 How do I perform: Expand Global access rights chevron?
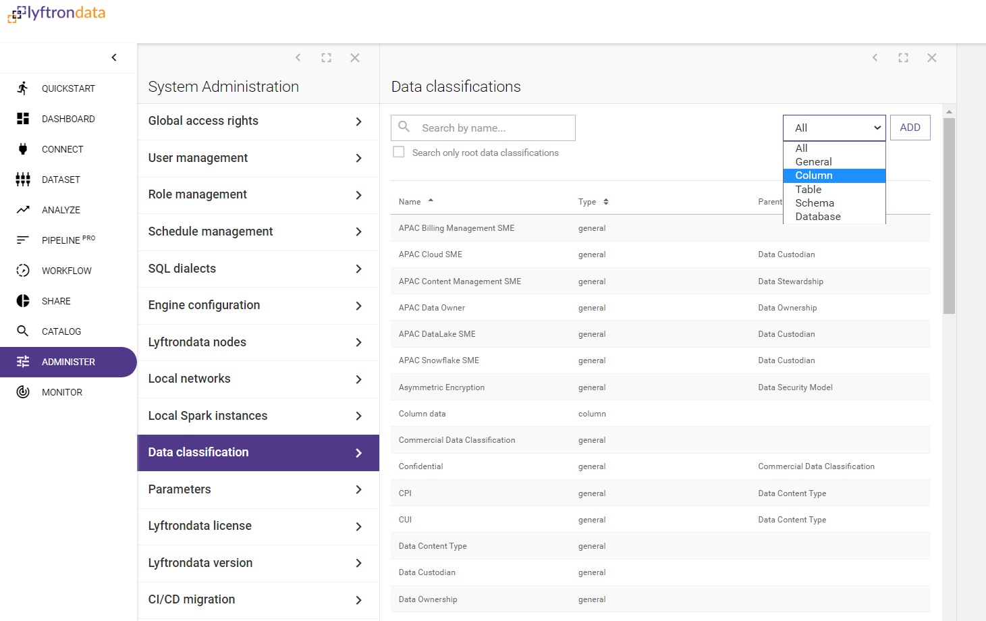[x=359, y=122]
